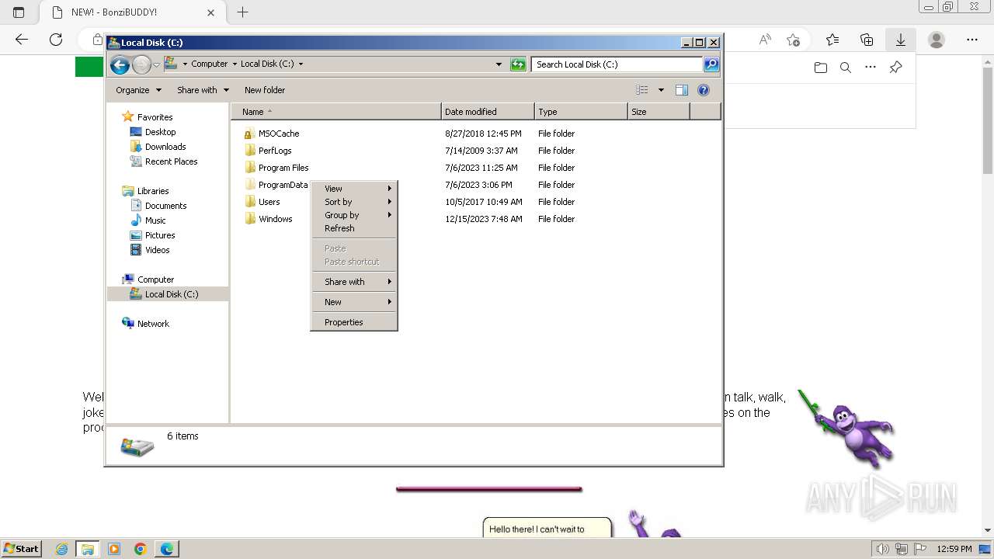Open the View context menu entry
Screen dimensions: 994x559
(354, 189)
